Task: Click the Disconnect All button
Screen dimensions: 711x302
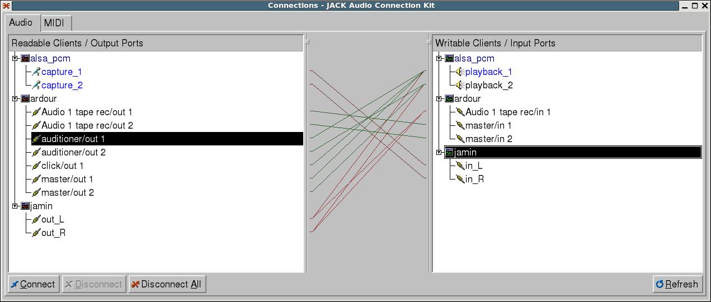Action: (166, 284)
